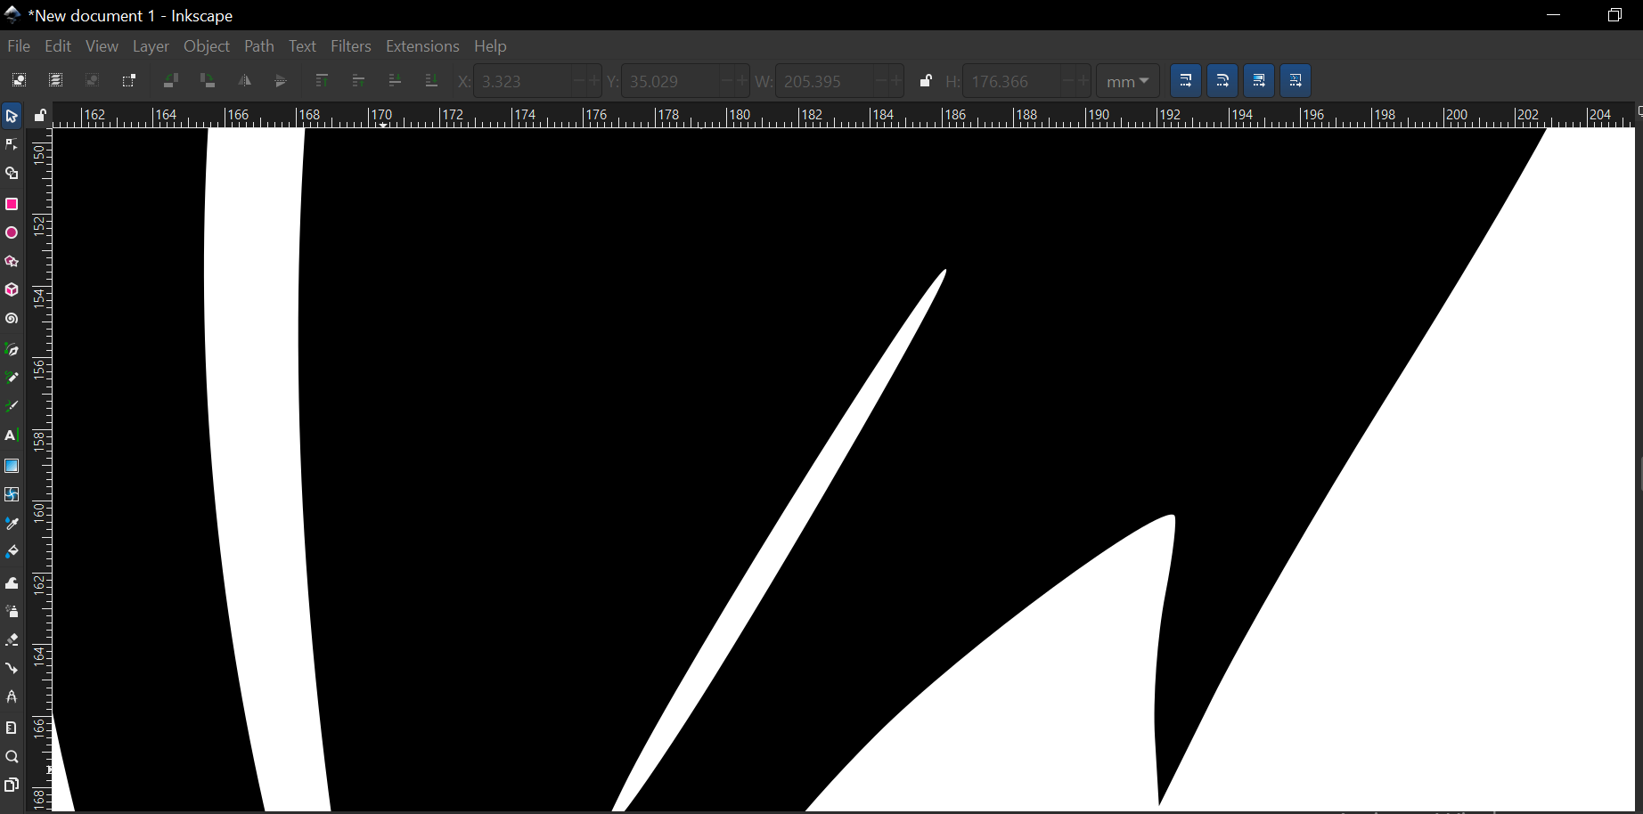Raise selection to top
The width and height of the screenshot is (1643, 814).
tap(323, 81)
